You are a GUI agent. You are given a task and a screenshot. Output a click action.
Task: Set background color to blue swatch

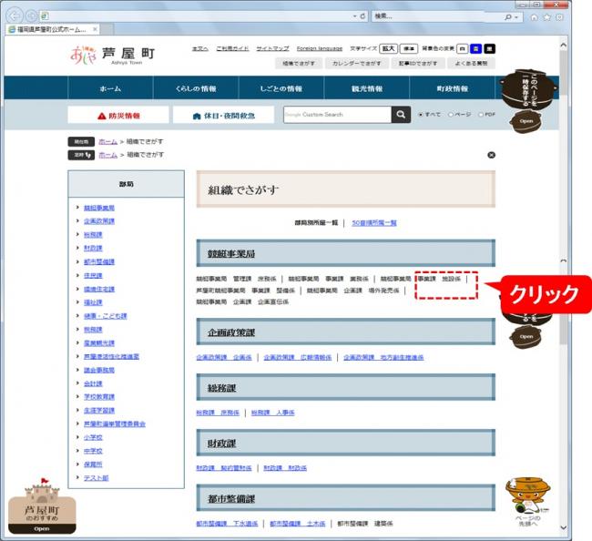coord(475,48)
